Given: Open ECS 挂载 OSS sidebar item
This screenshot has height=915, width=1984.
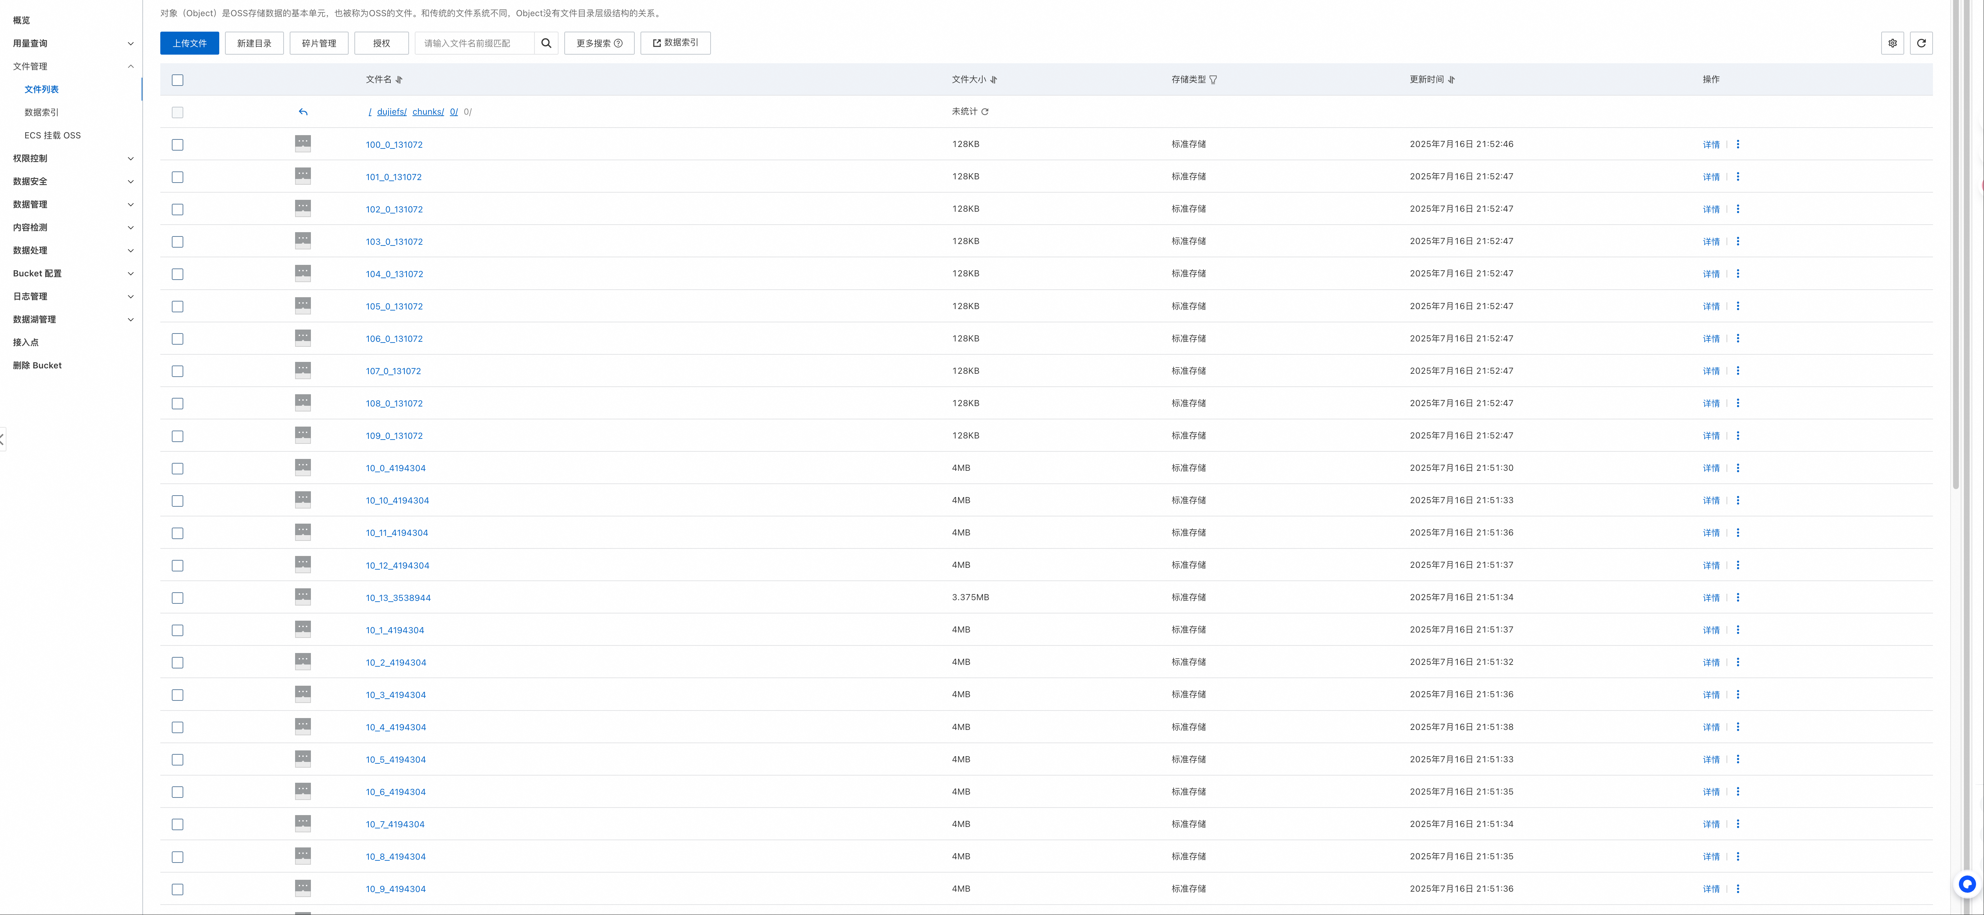Looking at the screenshot, I should pos(52,135).
